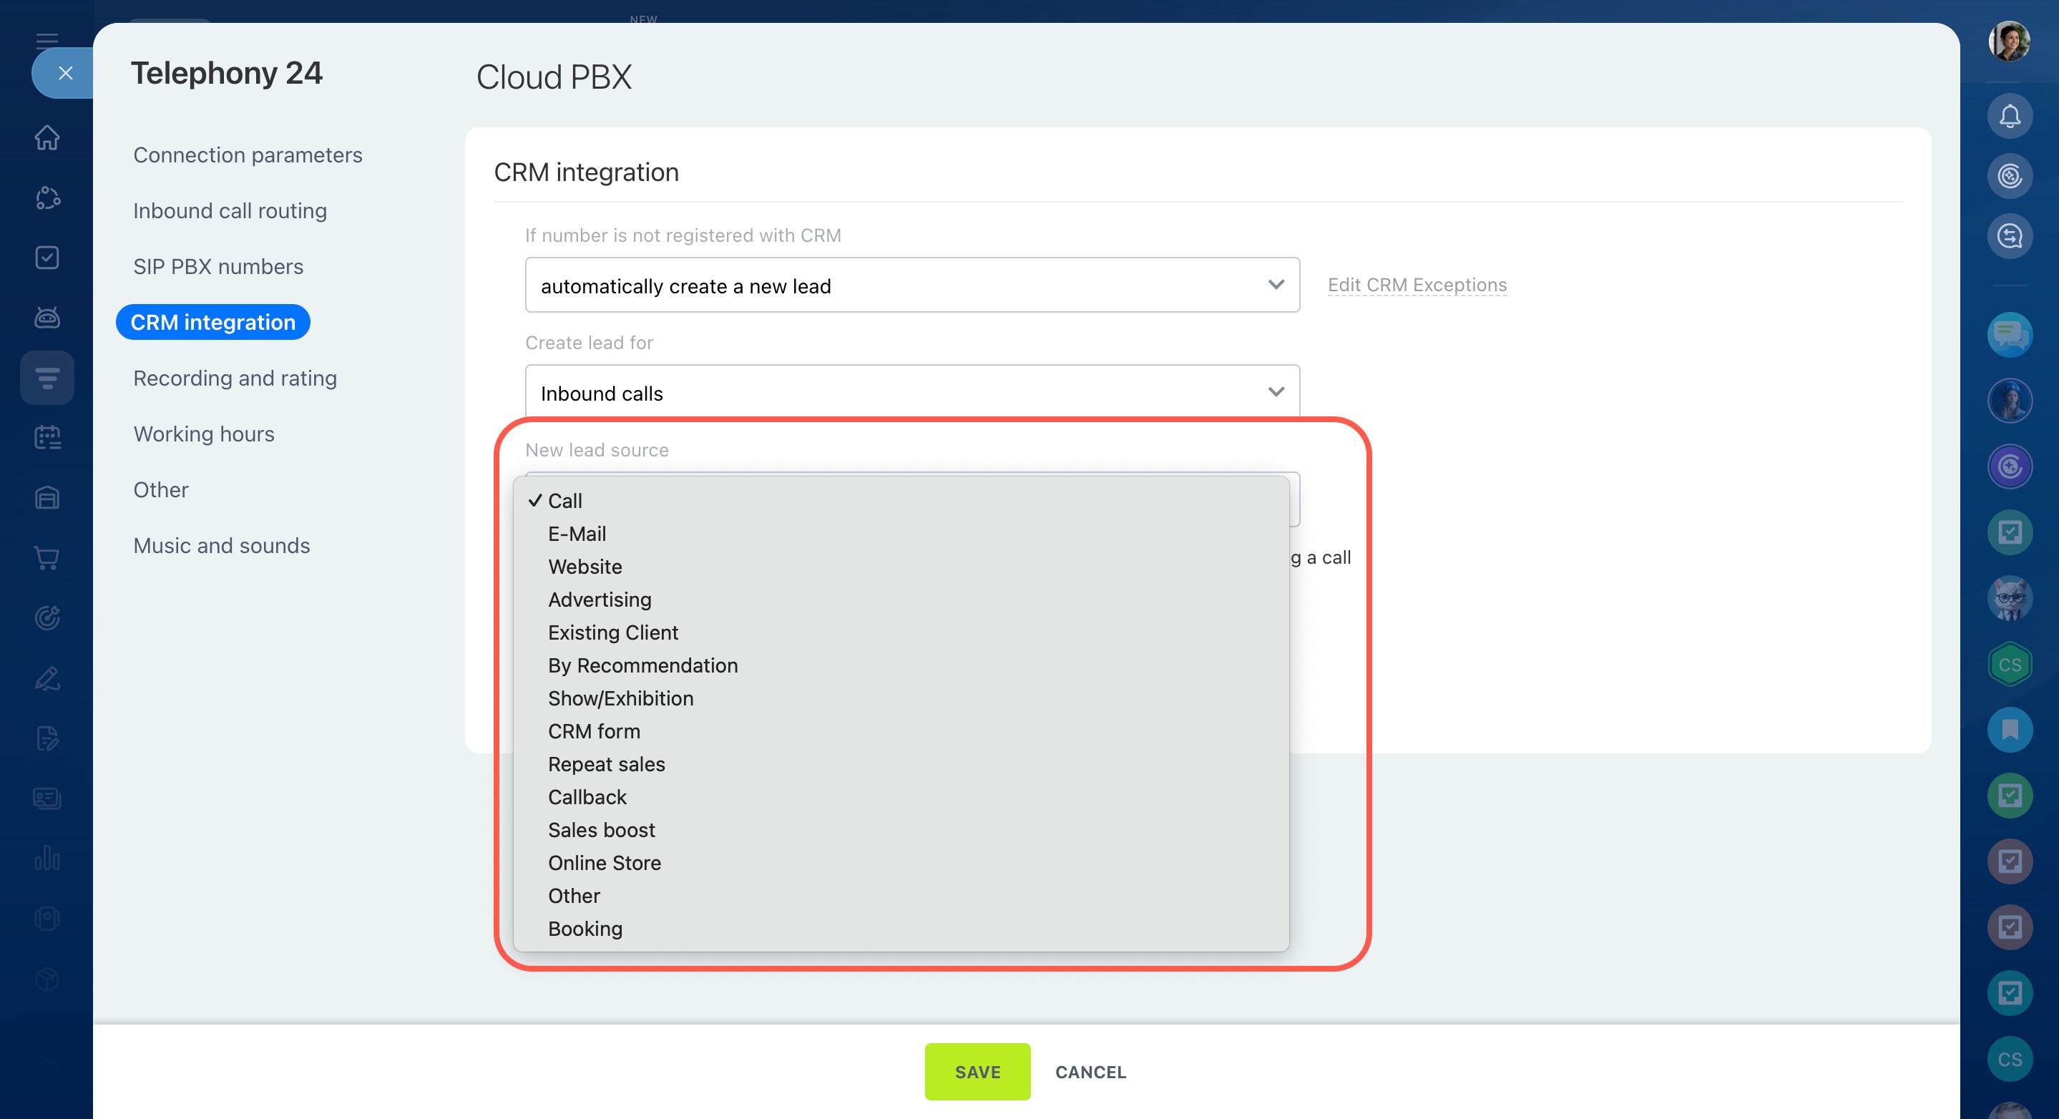Click the chat bubbles icon on right panel
The width and height of the screenshot is (2059, 1119).
click(2010, 334)
